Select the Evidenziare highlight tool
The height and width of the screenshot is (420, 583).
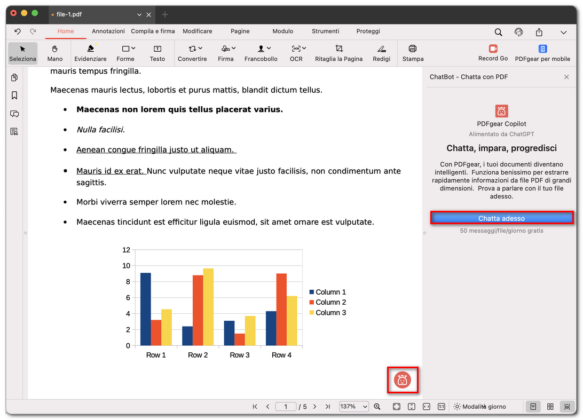click(x=90, y=53)
